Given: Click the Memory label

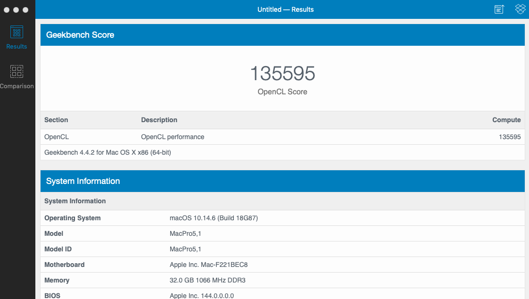Looking at the screenshot, I should (57, 280).
